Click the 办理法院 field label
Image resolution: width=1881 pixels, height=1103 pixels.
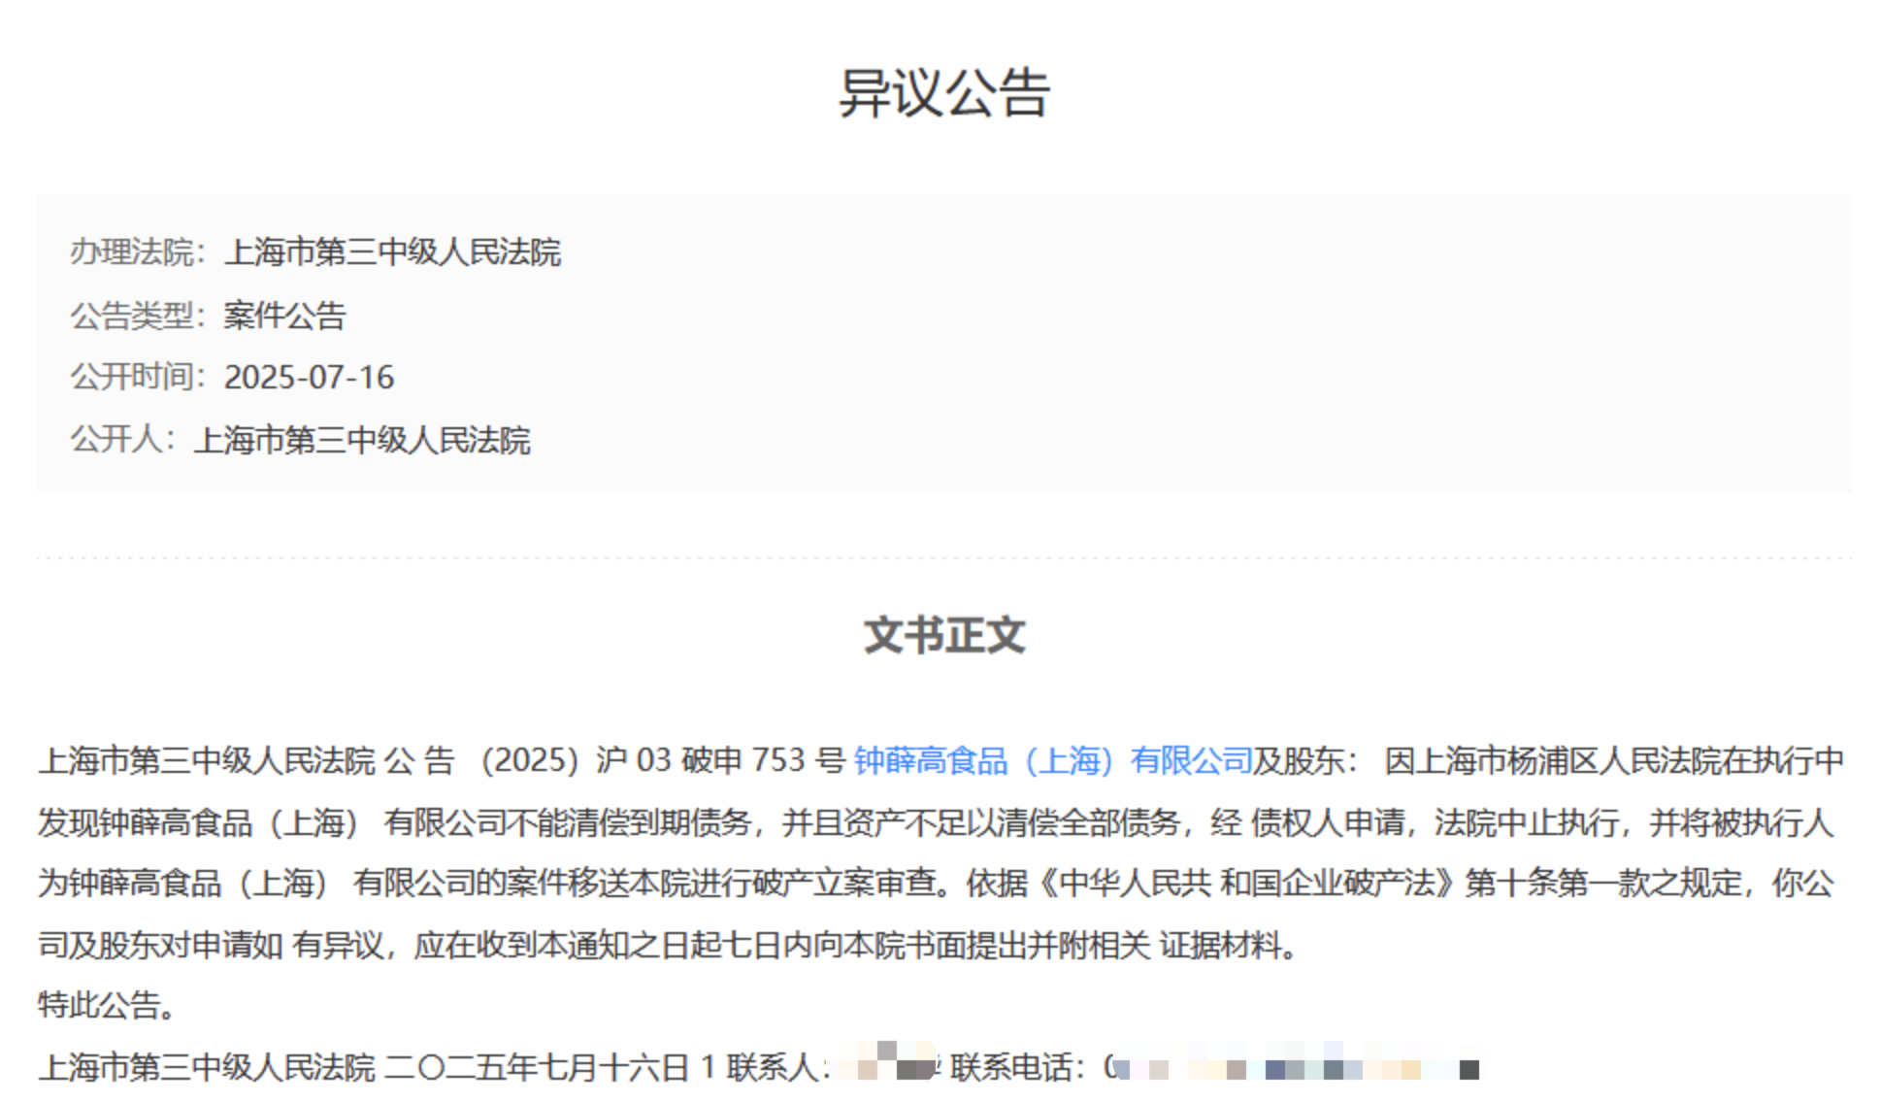tap(138, 252)
